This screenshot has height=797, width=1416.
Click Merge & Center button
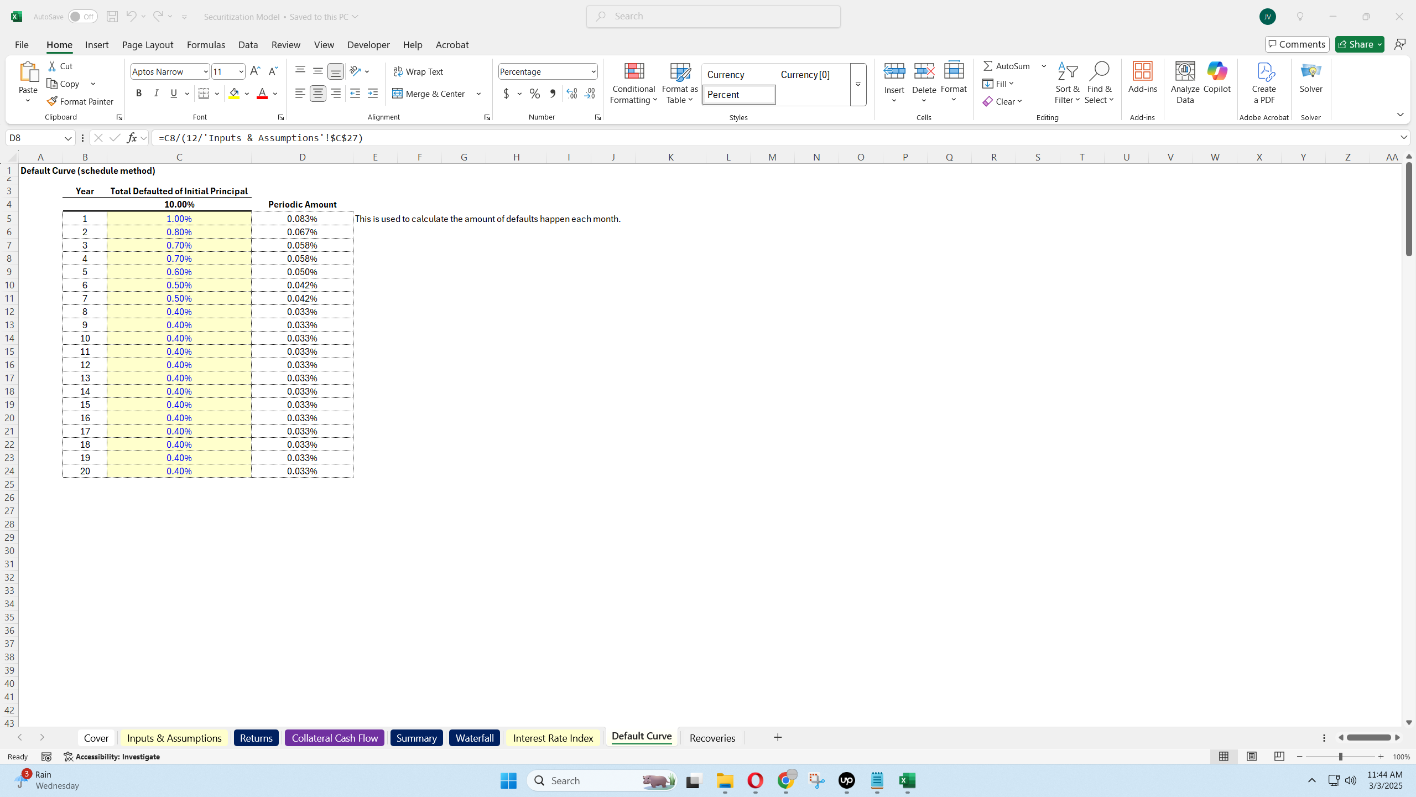point(429,94)
